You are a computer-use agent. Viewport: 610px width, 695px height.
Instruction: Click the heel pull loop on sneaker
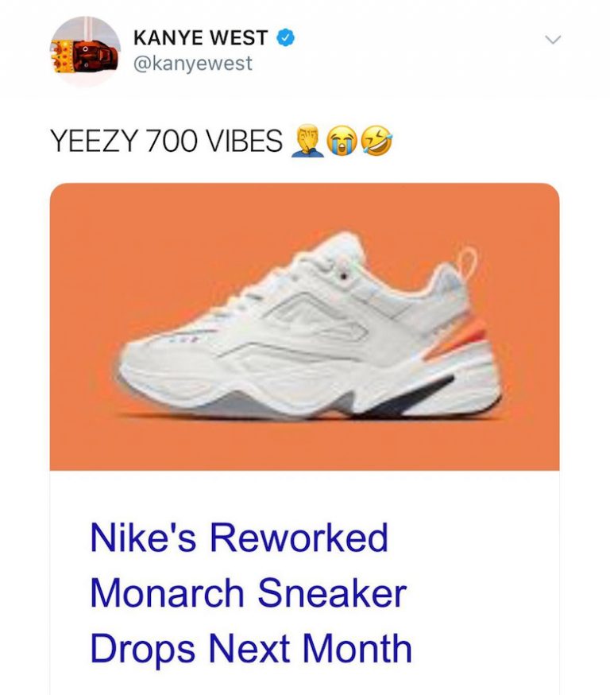(x=467, y=262)
